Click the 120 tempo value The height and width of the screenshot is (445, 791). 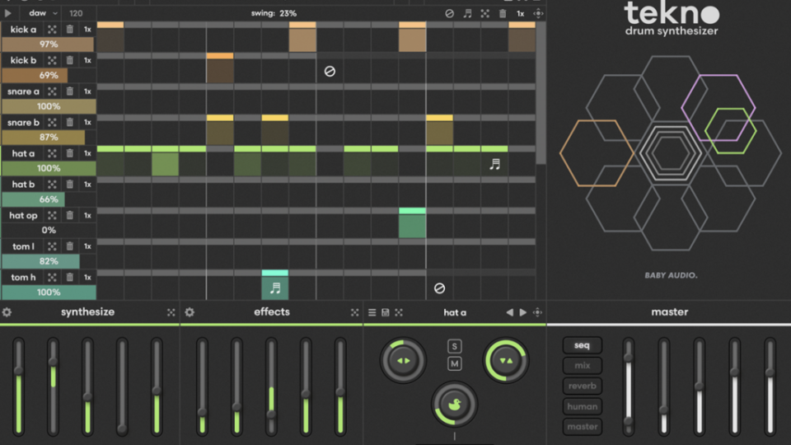click(x=76, y=13)
